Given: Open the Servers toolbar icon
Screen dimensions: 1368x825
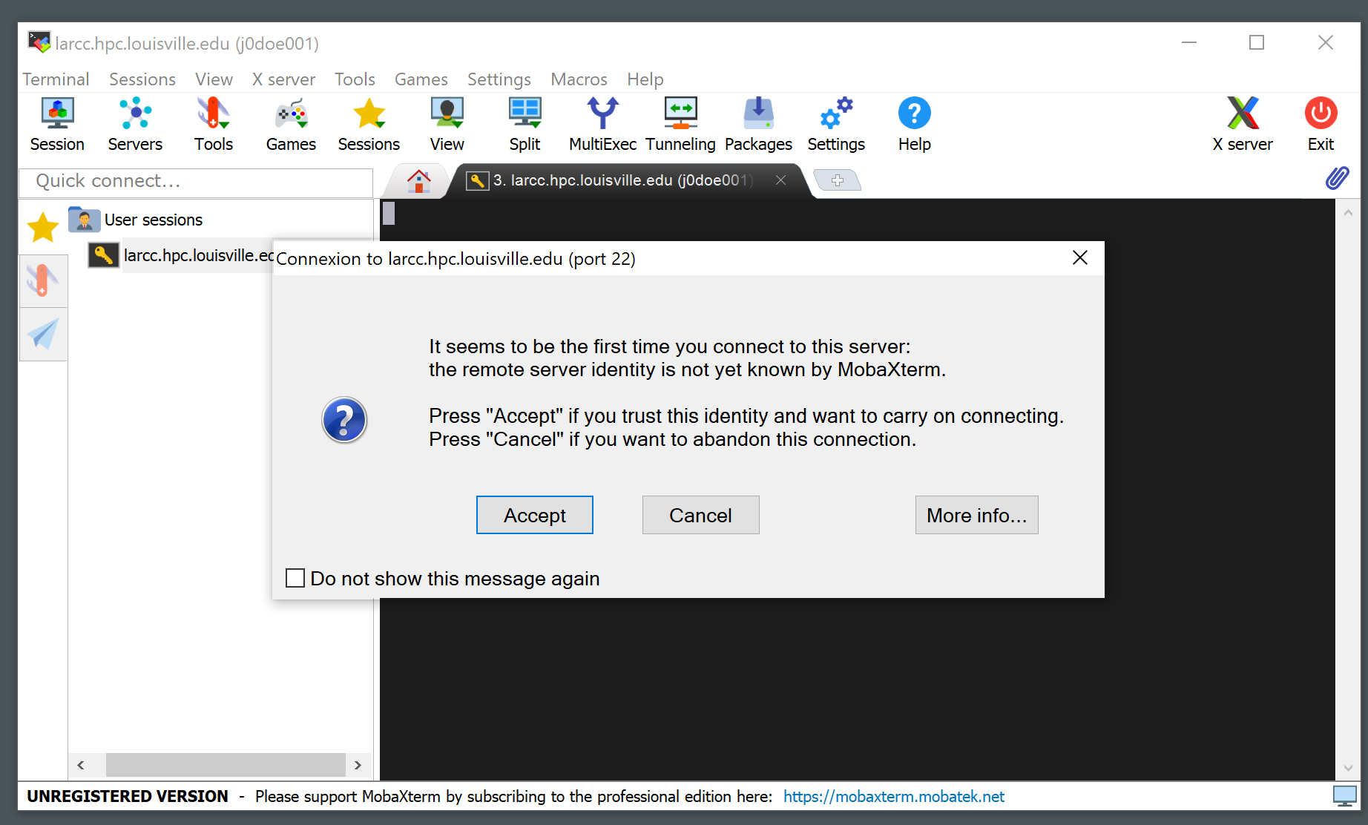Looking at the screenshot, I should pyautogui.click(x=135, y=124).
